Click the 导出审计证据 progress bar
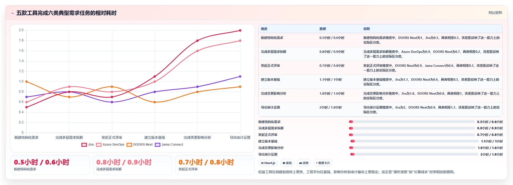The width and height of the screenshot is (513, 185). click(414, 154)
